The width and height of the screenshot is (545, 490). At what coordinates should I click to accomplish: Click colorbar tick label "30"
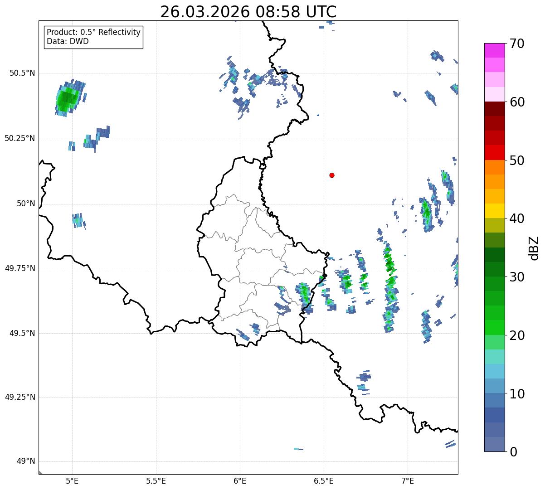[x=517, y=277]
